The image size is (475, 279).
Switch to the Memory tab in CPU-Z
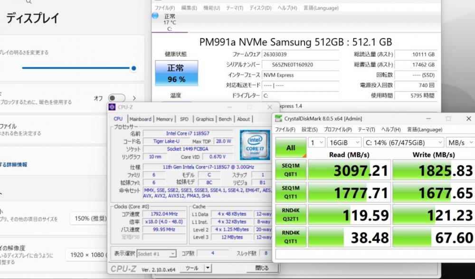[x=164, y=119]
